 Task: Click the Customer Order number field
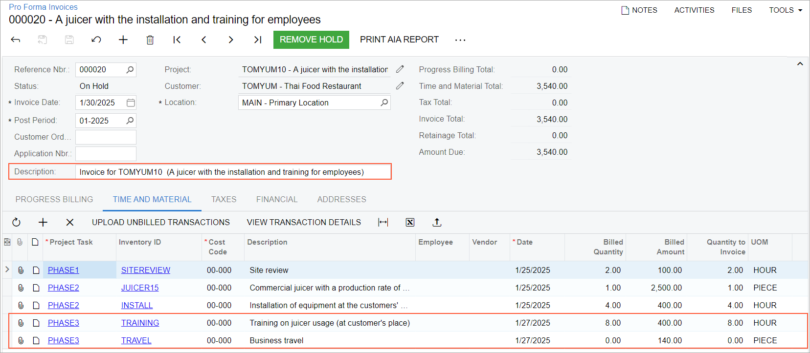pos(106,137)
